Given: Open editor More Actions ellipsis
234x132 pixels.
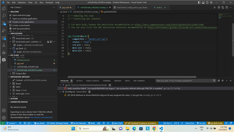Looking at the screenshot, I should (x=231, y=7).
